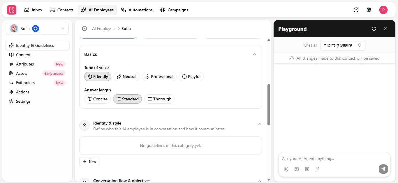Click the scrollbar up arrow
The height and width of the screenshot is (183, 398).
pos(269,40)
